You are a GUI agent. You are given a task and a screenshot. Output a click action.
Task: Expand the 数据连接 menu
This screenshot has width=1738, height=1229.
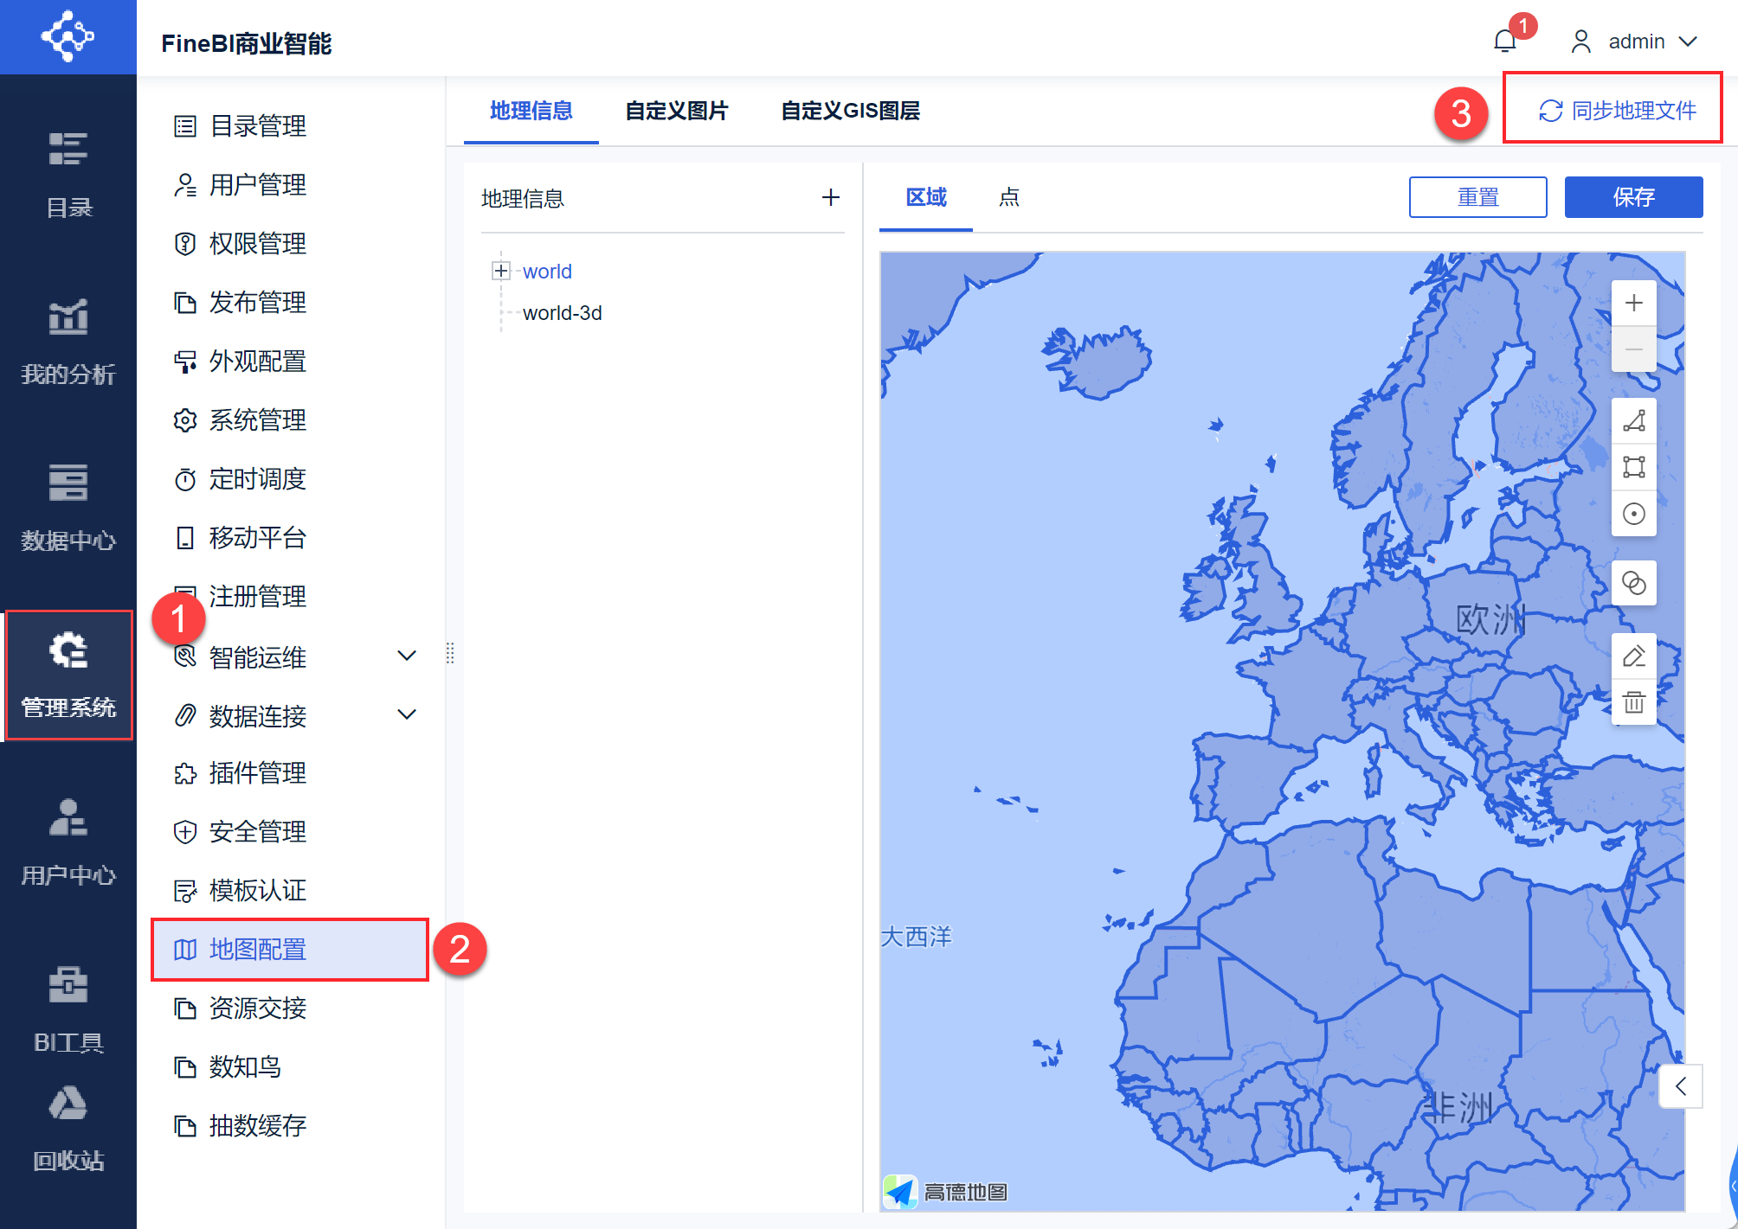406,715
